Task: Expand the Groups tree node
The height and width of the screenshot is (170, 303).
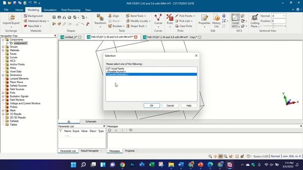Action: (x=3, y=47)
